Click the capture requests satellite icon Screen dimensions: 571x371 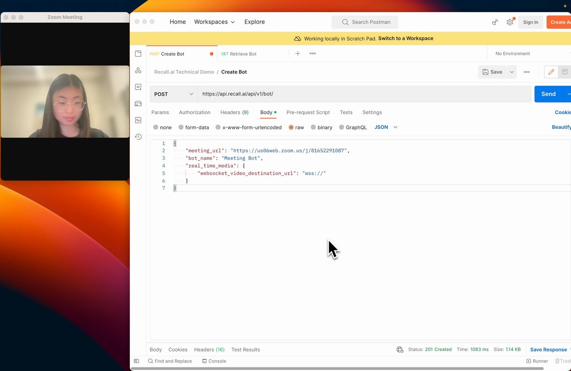[495, 22]
